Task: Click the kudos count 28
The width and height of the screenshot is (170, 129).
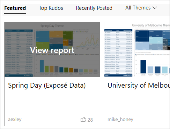Action: tap(90, 120)
